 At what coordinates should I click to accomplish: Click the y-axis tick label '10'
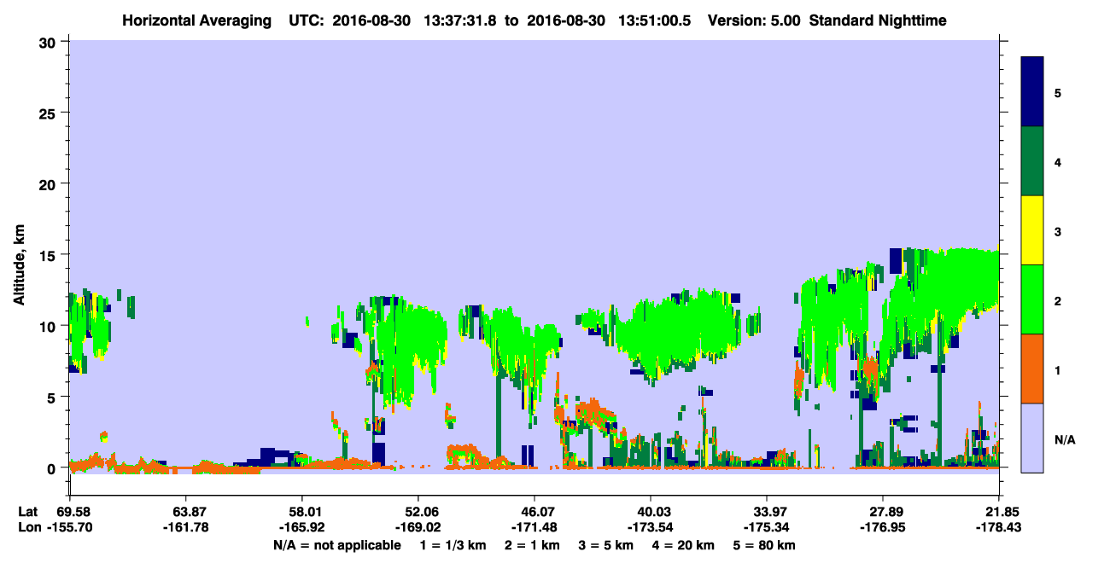click(50, 326)
